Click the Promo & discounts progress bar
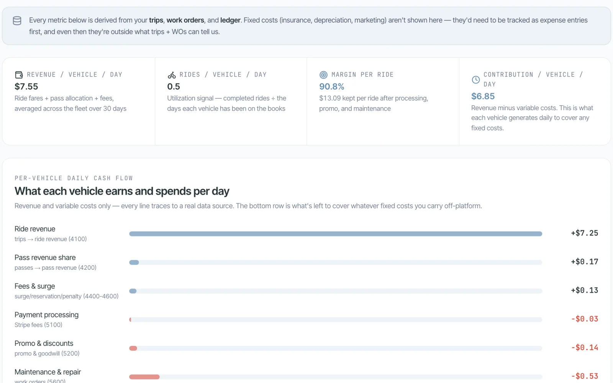Screen dimensions: 613x383 (x=336, y=348)
